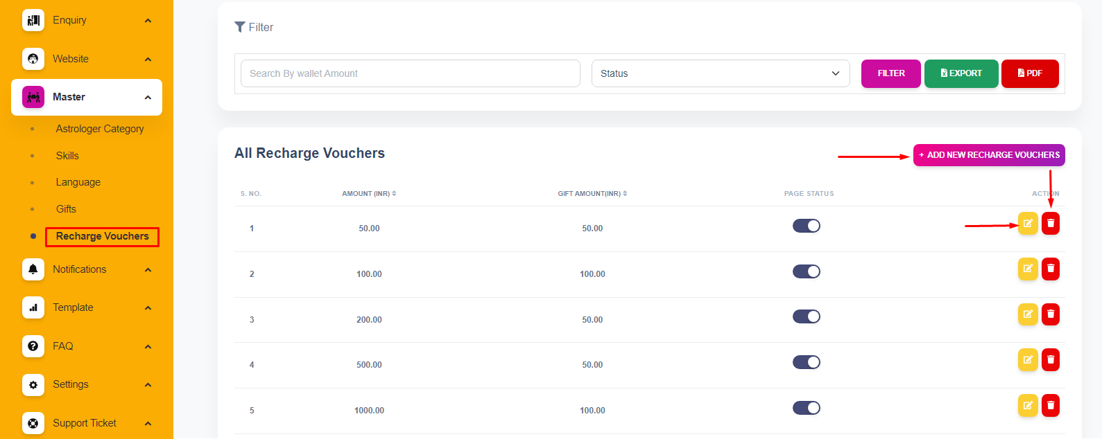
Task: Delete voucher in row 3 with amount 200.00
Action: coord(1051,314)
